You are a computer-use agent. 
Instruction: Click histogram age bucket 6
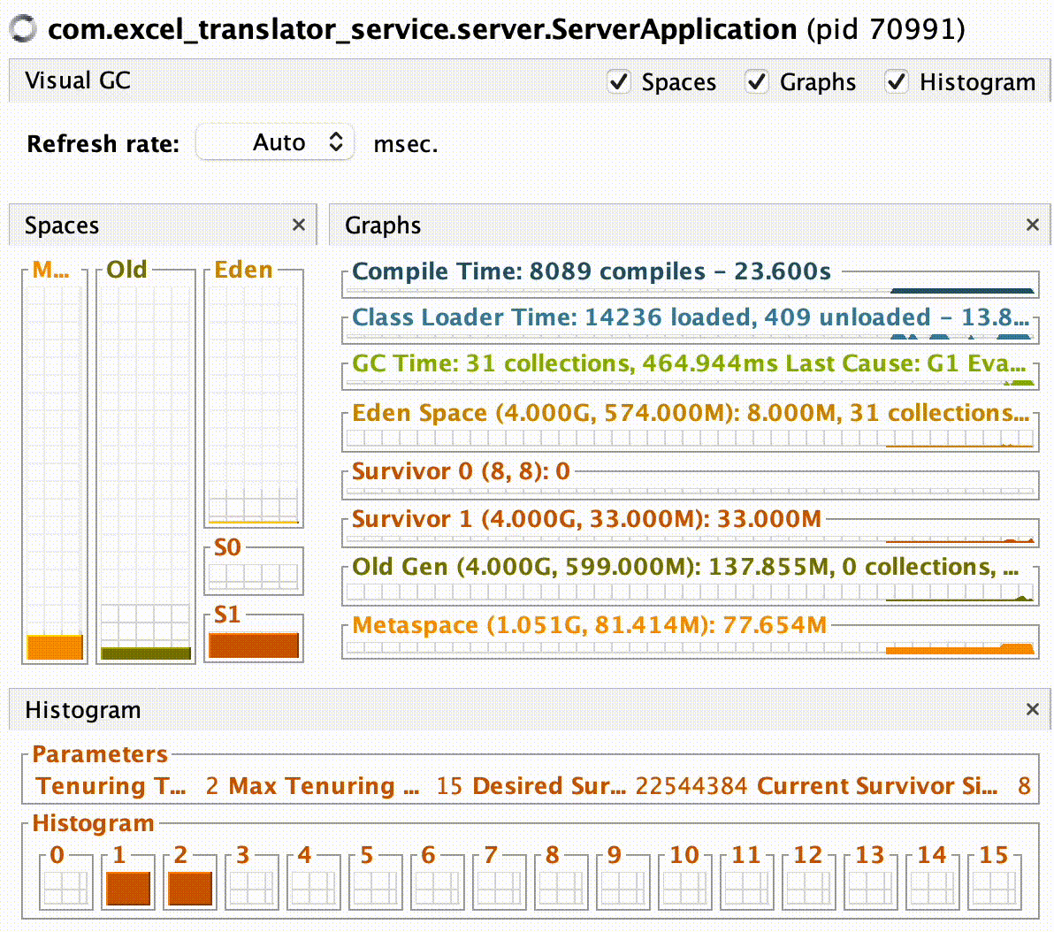click(437, 882)
